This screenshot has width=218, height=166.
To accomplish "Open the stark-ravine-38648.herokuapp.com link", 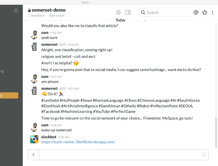I will click(x=78, y=142).
